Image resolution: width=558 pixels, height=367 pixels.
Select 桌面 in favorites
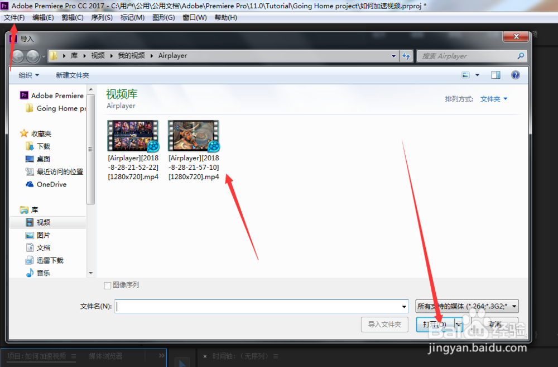pyautogui.click(x=38, y=159)
